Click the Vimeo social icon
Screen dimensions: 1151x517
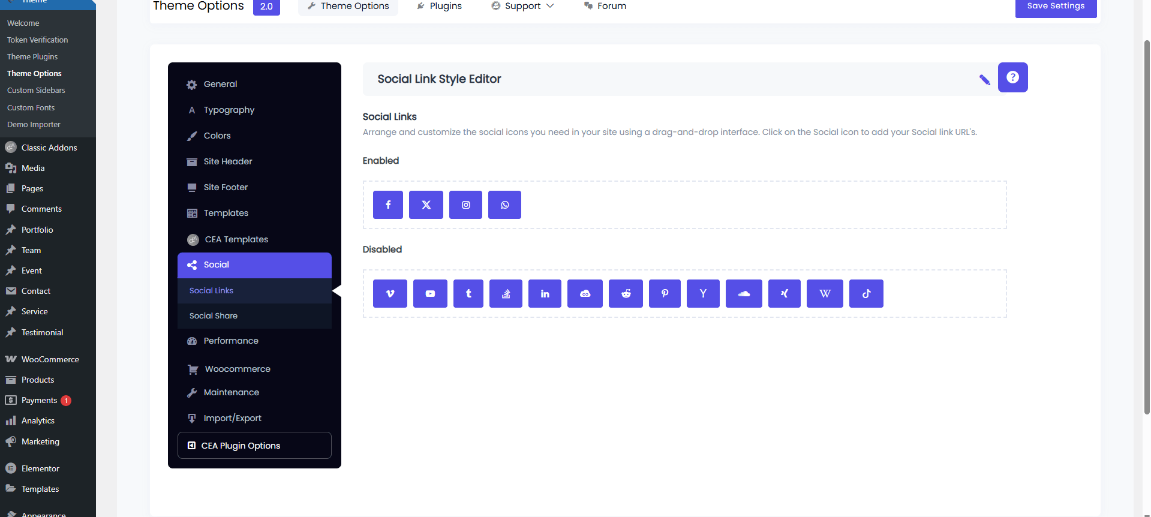tap(390, 294)
